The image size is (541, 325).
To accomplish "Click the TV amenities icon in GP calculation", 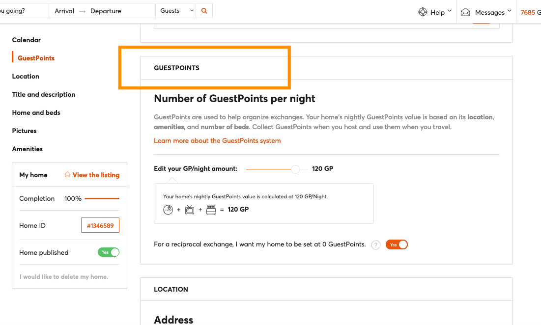I will coord(189,210).
